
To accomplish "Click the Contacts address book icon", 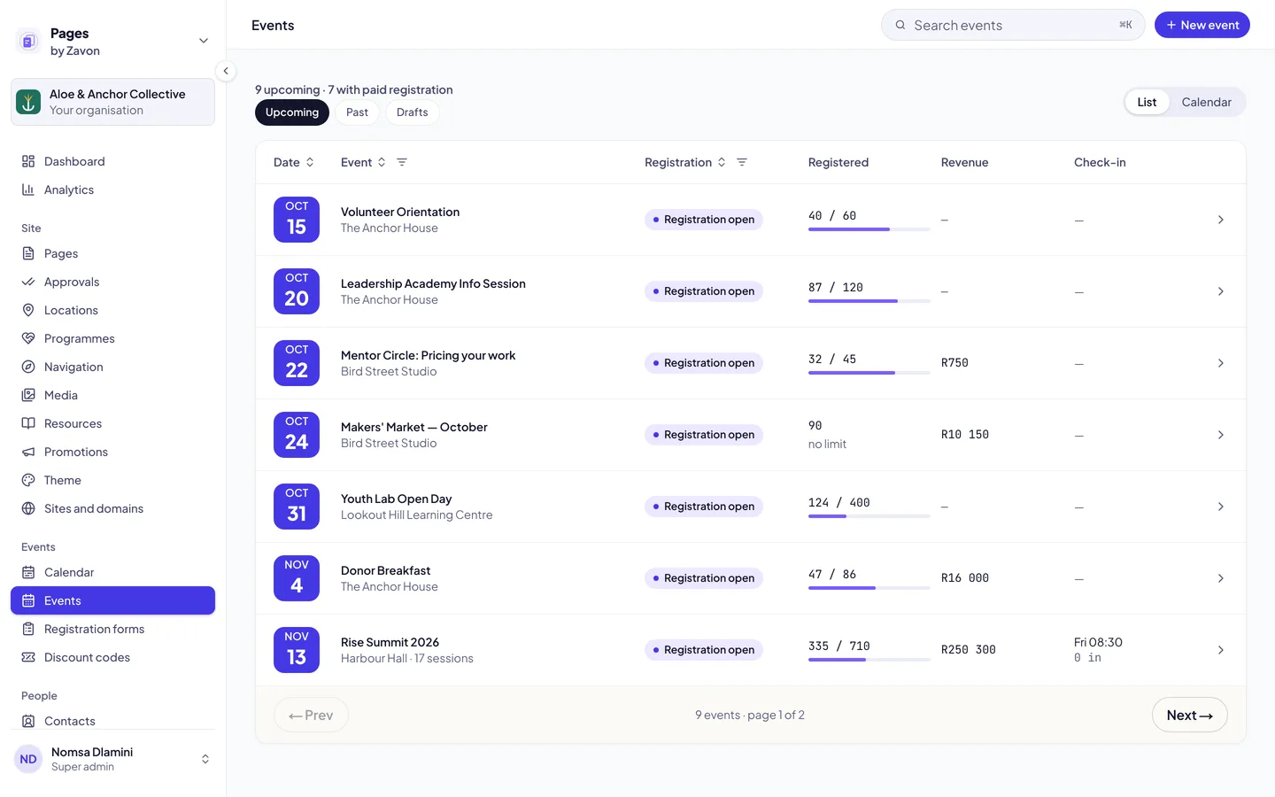I will [x=28, y=721].
